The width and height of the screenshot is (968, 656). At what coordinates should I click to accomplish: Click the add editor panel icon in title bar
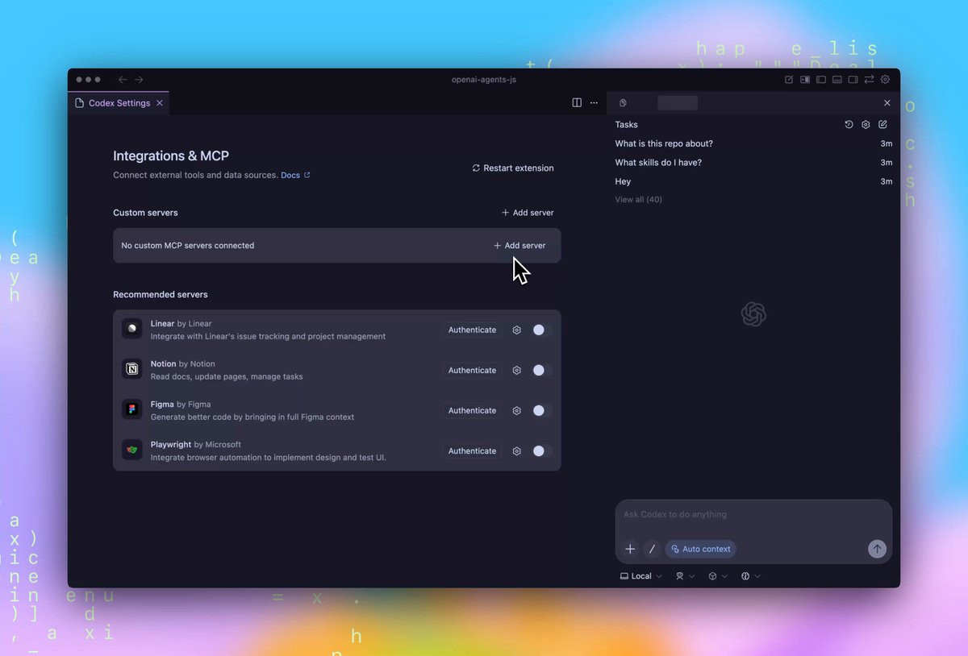[x=805, y=80]
